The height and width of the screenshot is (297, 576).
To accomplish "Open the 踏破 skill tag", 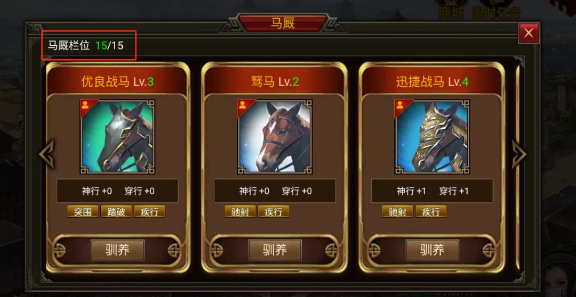I will (x=116, y=211).
